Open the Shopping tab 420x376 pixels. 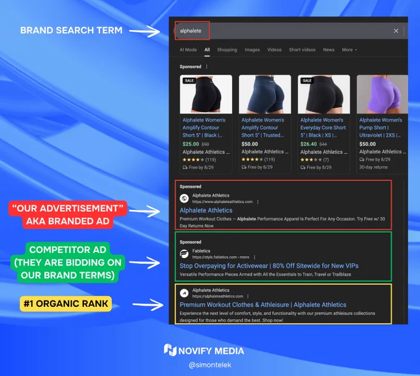click(x=227, y=50)
